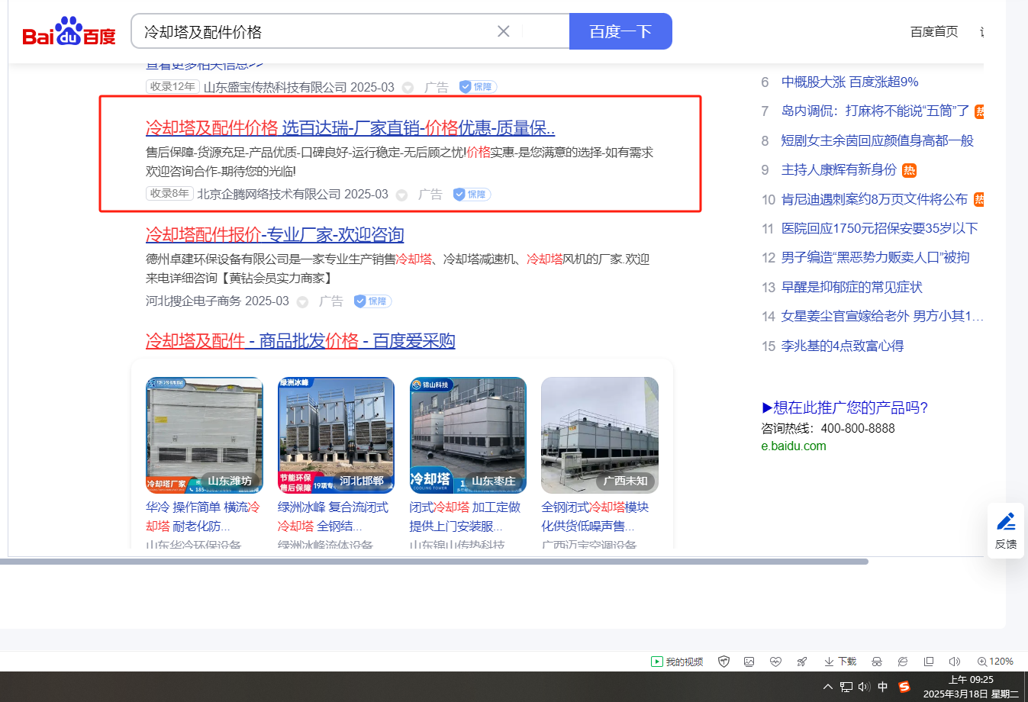This screenshot has width=1028, height=702.
Task: Open the 冷却塔及配件价格 选百达瑞 result title
Action: (350, 127)
